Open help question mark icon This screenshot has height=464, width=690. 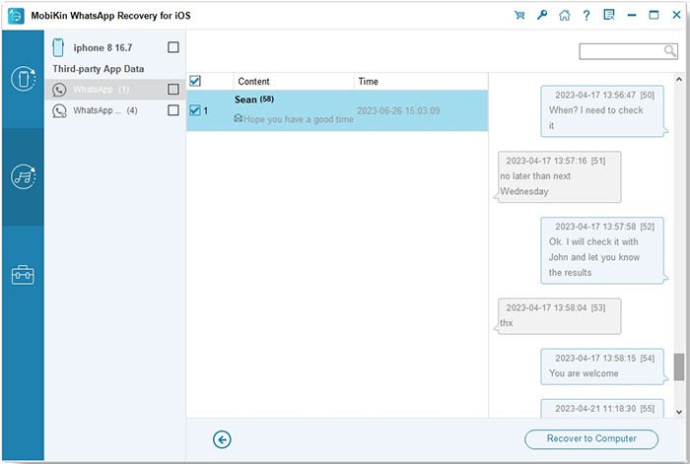[586, 16]
